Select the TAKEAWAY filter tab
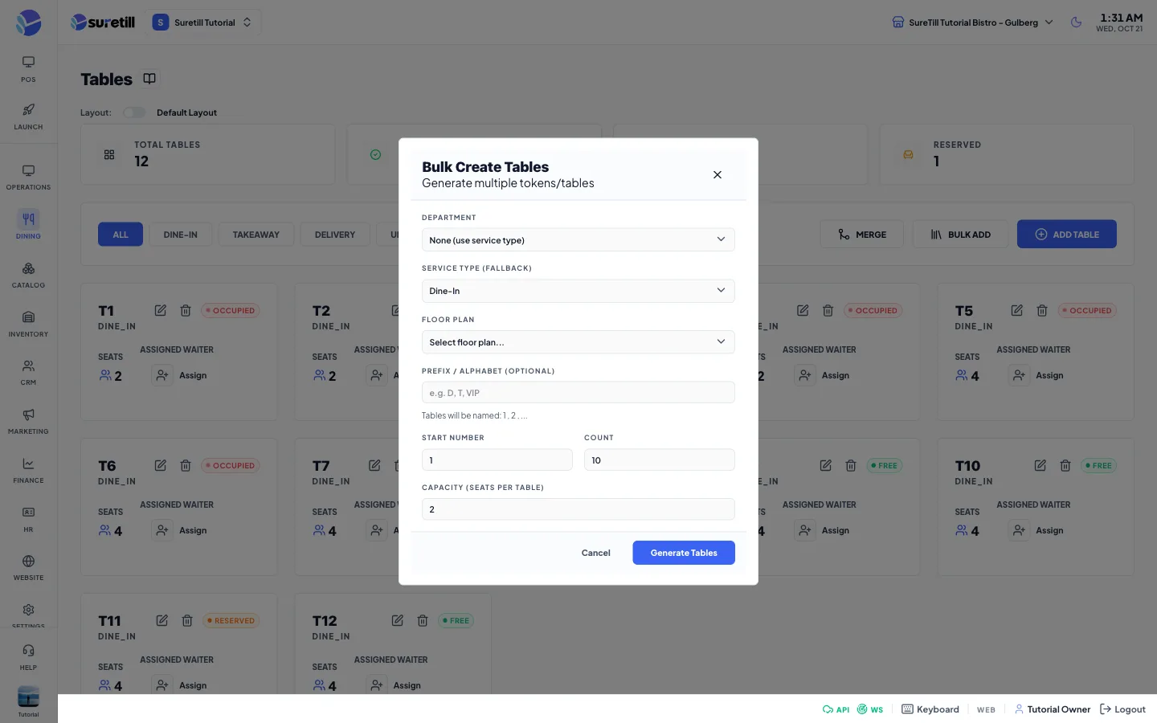This screenshot has width=1157, height=723. pos(256,235)
